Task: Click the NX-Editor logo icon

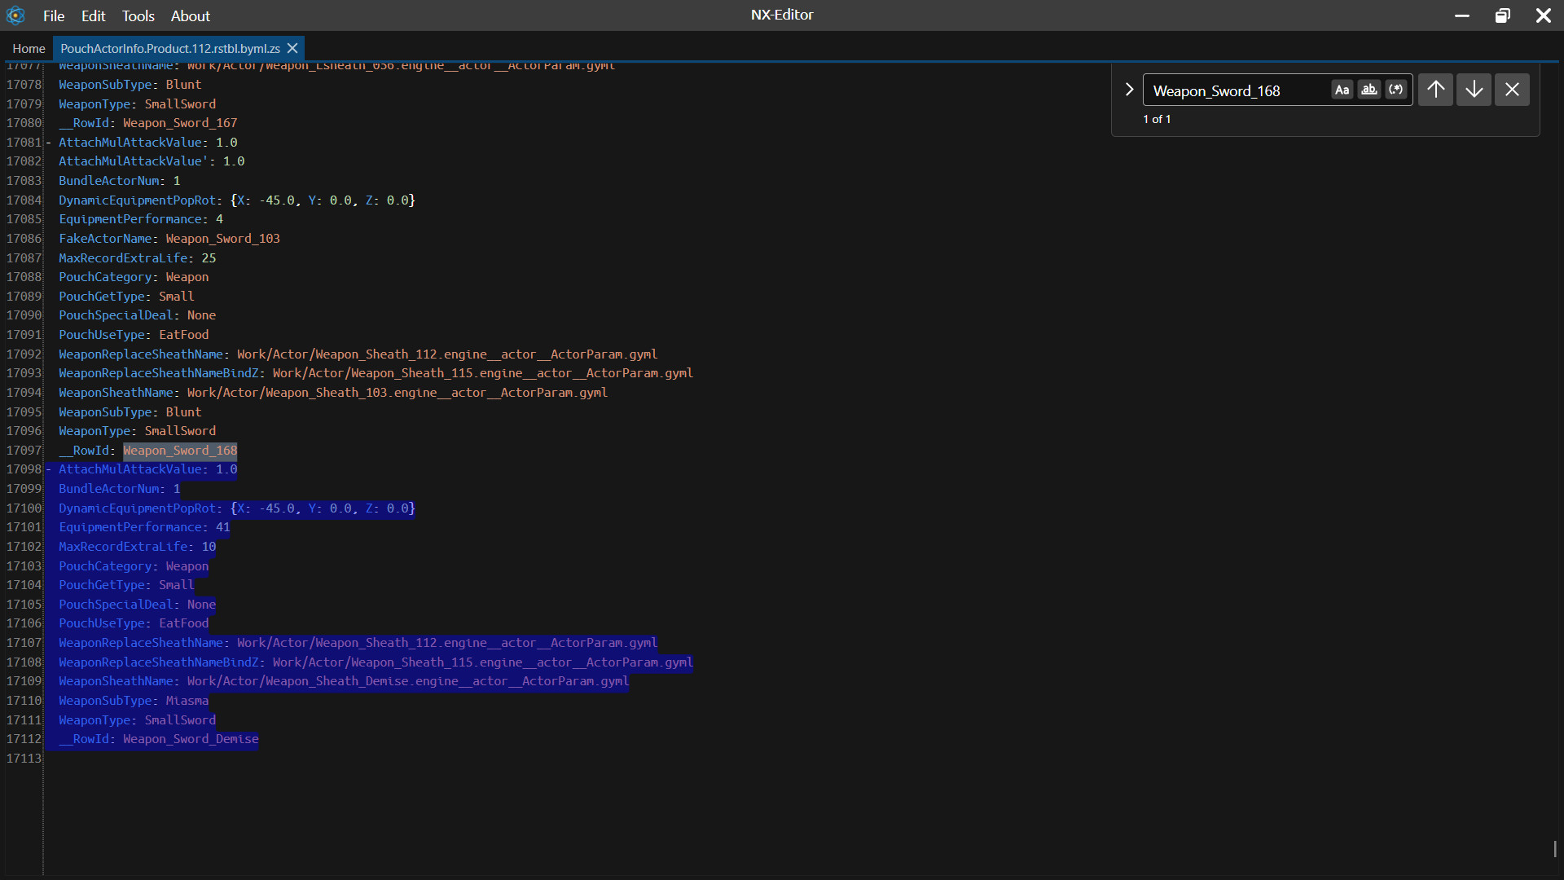Action: (x=15, y=15)
